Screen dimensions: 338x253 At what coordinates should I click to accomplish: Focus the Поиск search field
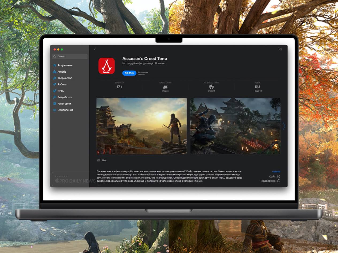tap(70, 57)
